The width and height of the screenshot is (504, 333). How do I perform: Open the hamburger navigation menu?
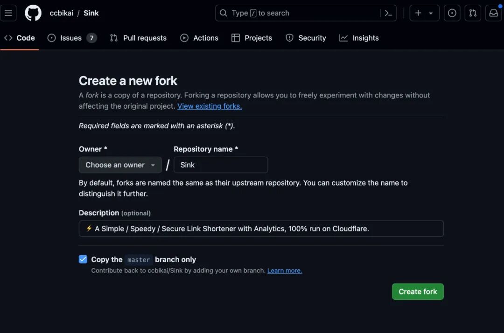[8, 13]
